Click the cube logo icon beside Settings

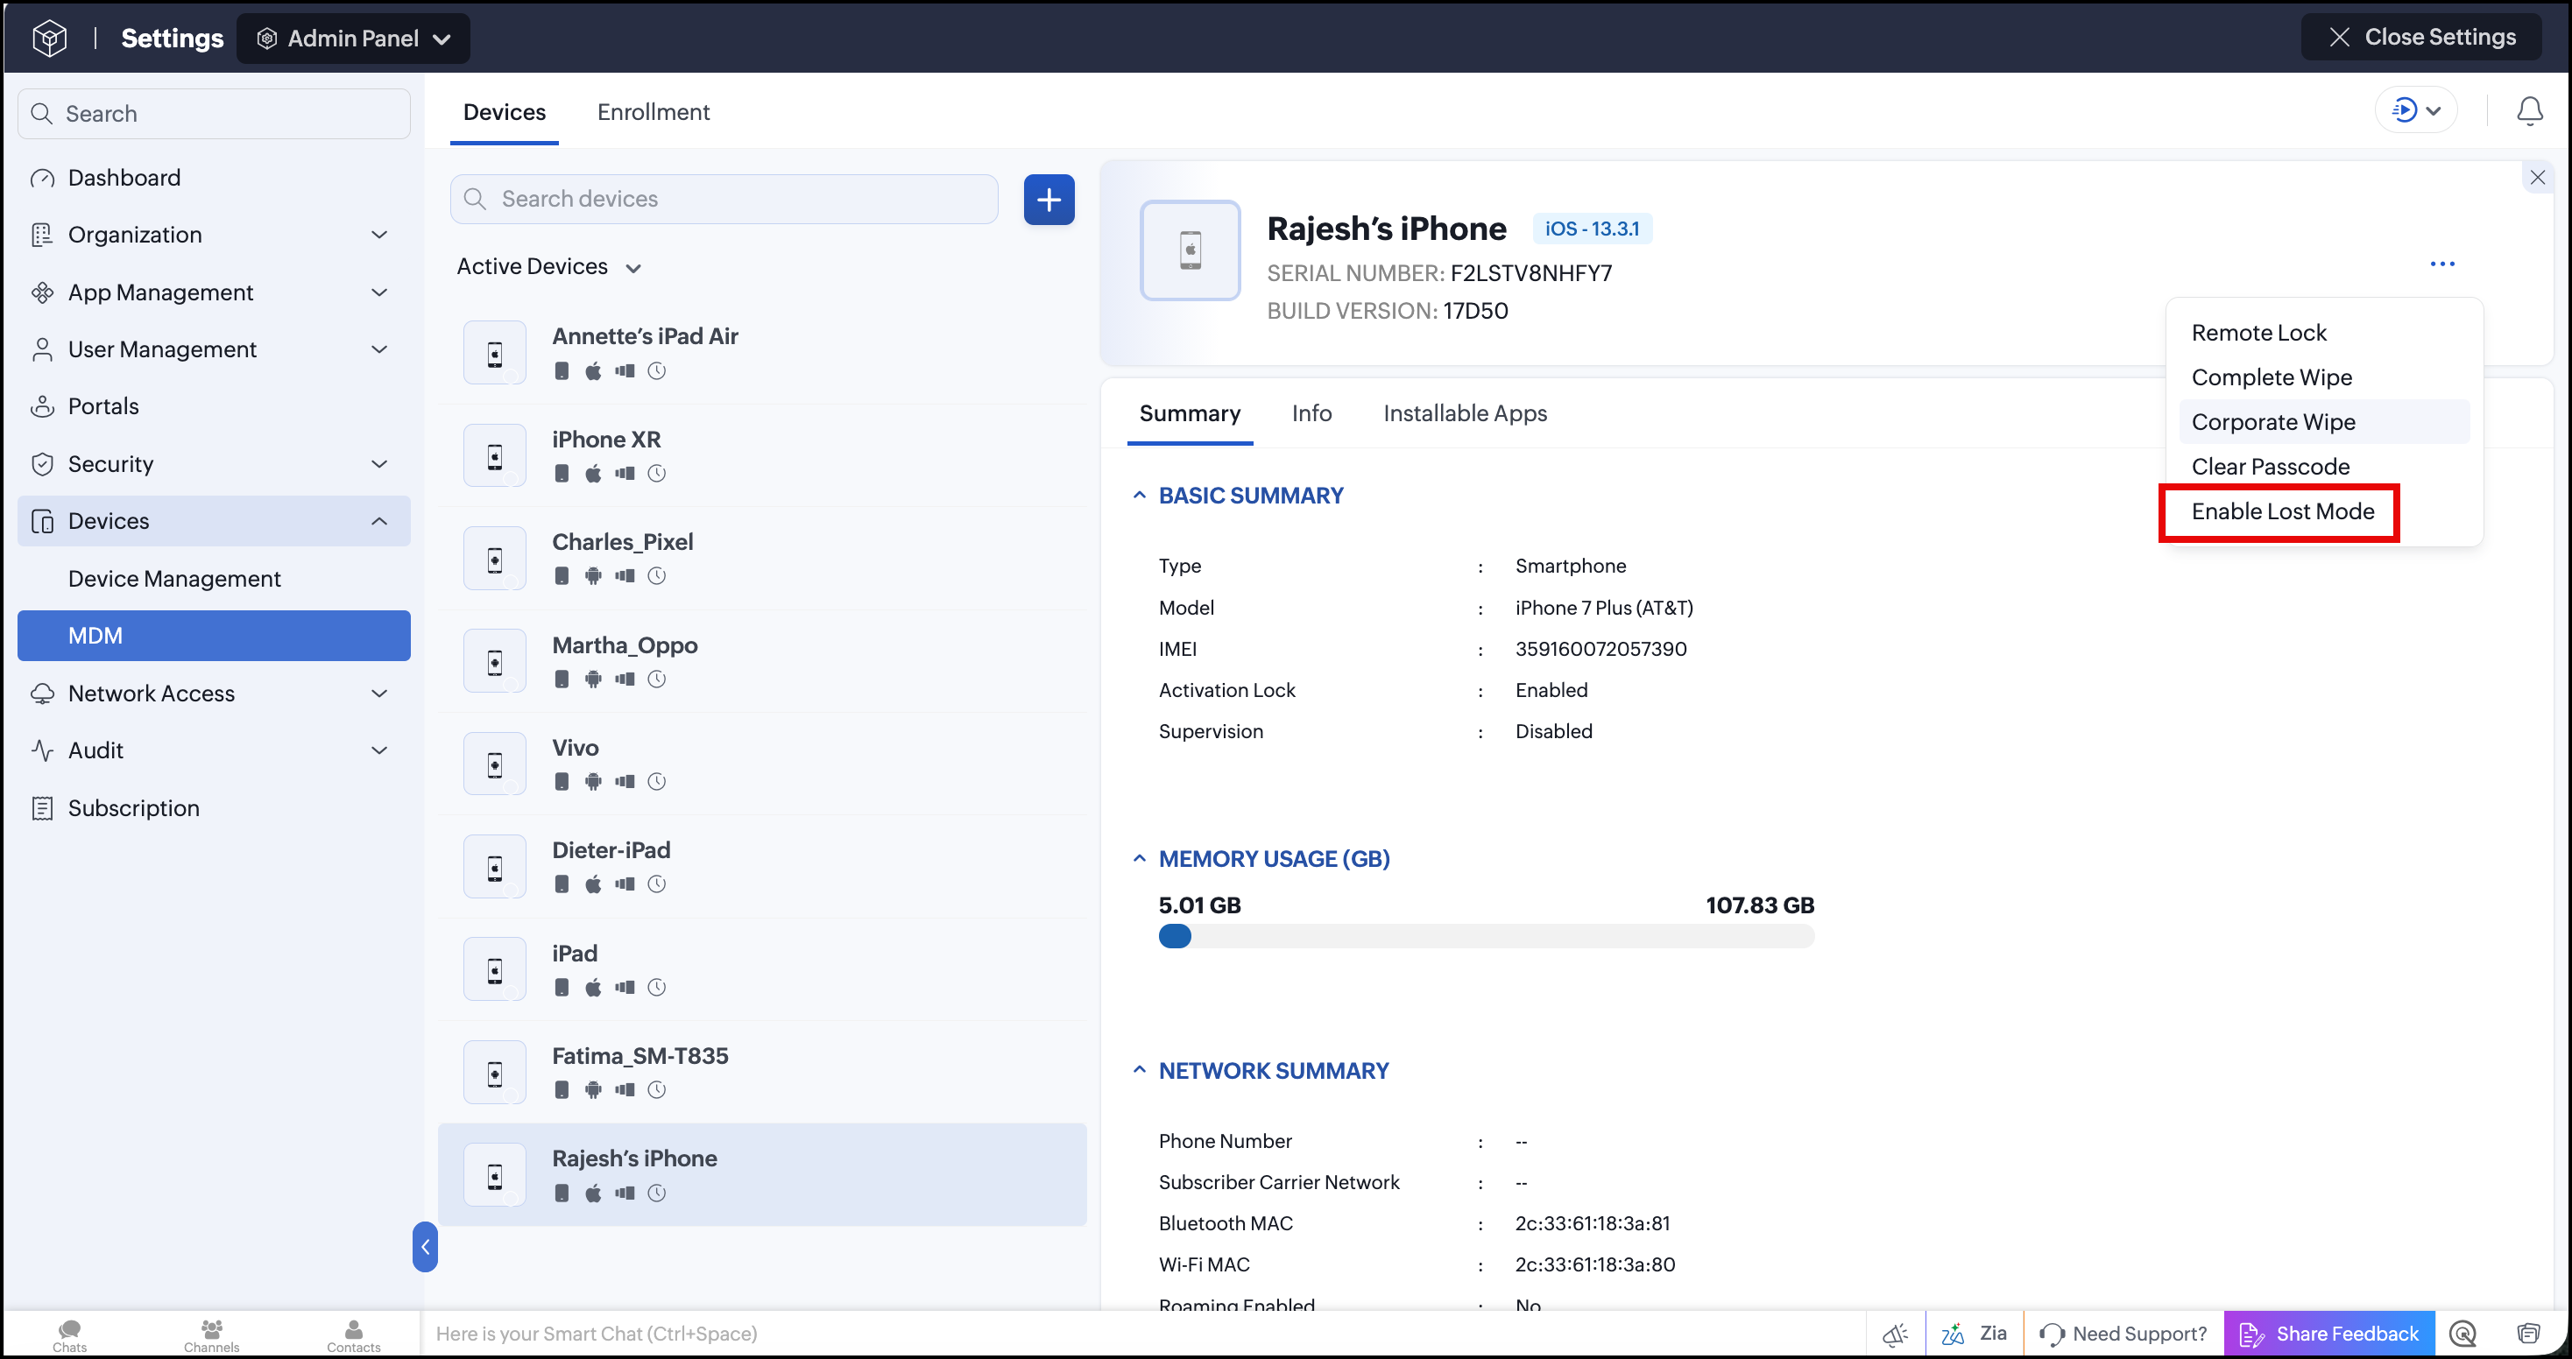click(x=49, y=38)
